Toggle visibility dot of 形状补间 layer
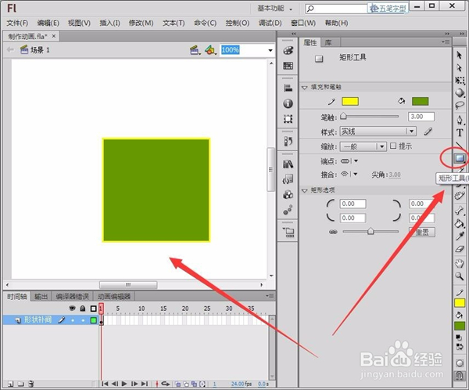The height and width of the screenshot is (390, 469). coord(73,320)
